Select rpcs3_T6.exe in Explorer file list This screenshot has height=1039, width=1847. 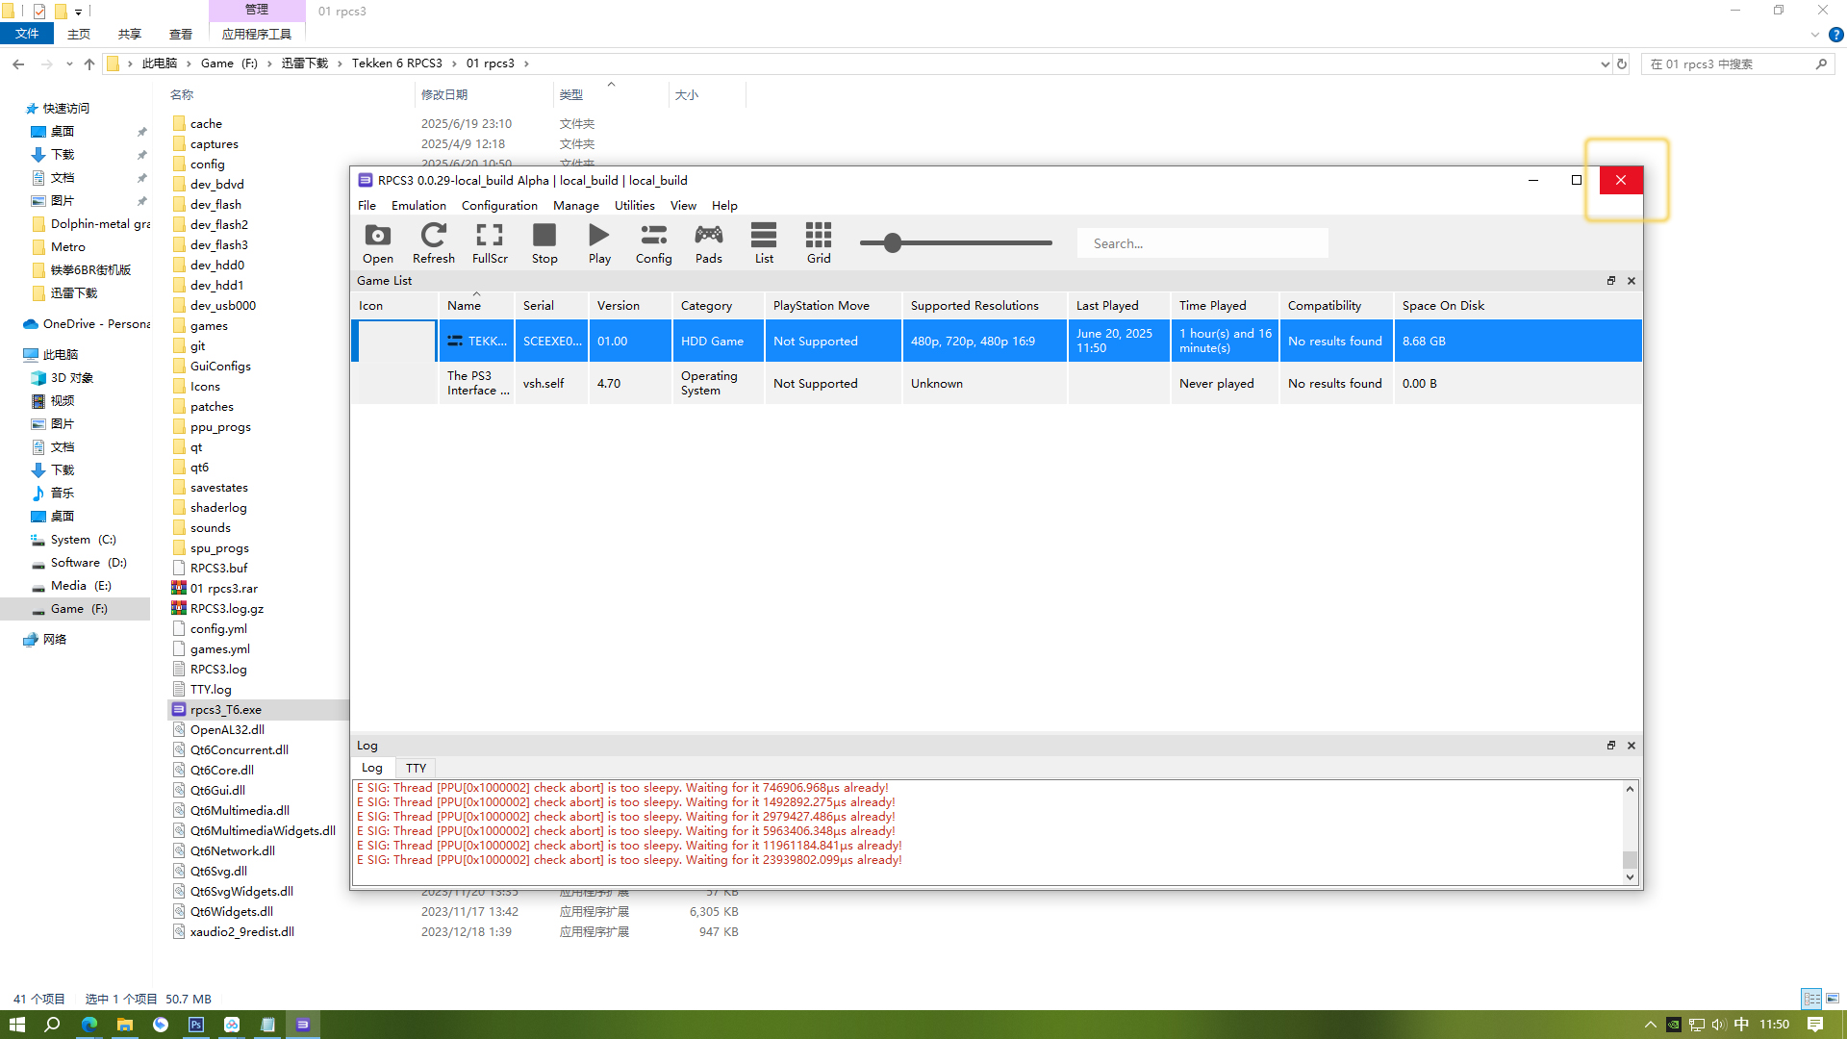point(226,709)
